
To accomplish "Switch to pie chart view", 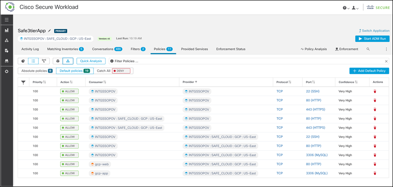I will (x=23, y=61).
